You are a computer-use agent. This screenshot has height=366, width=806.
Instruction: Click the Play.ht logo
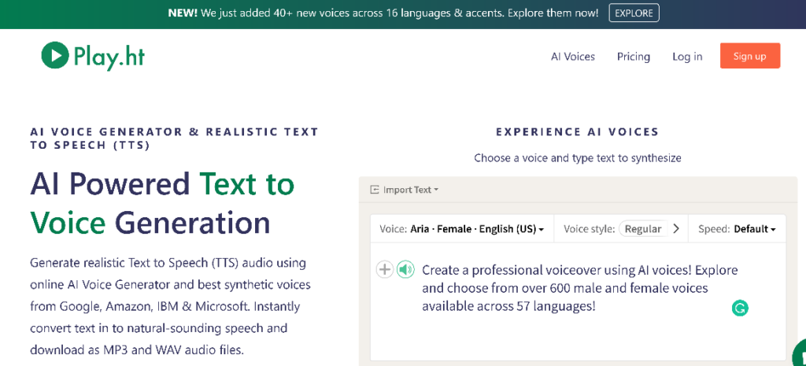point(93,56)
